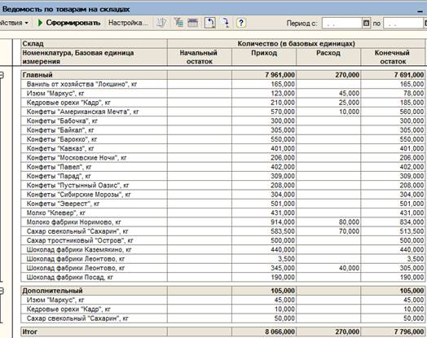Click the Количество (в базовых единицах) header
Screen dimensions: 427x338
(x=296, y=43)
